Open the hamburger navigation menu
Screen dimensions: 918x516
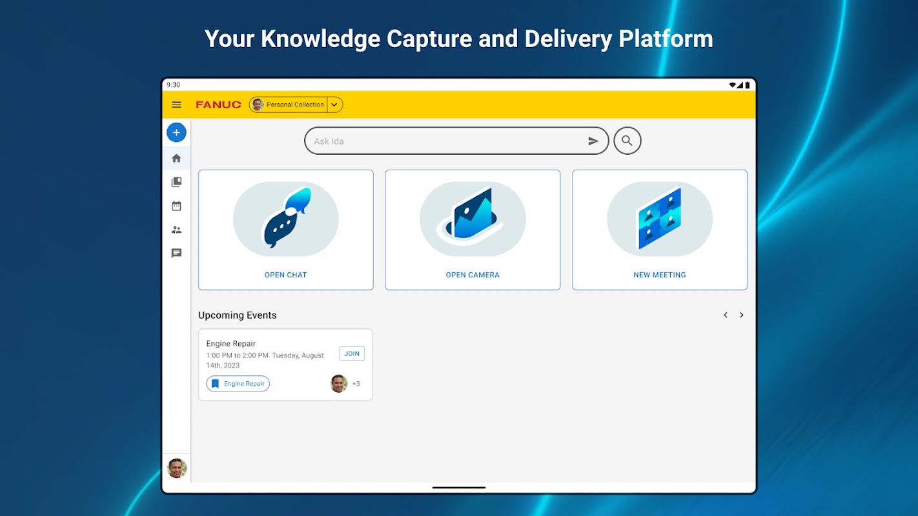click(x=176, y=104)
